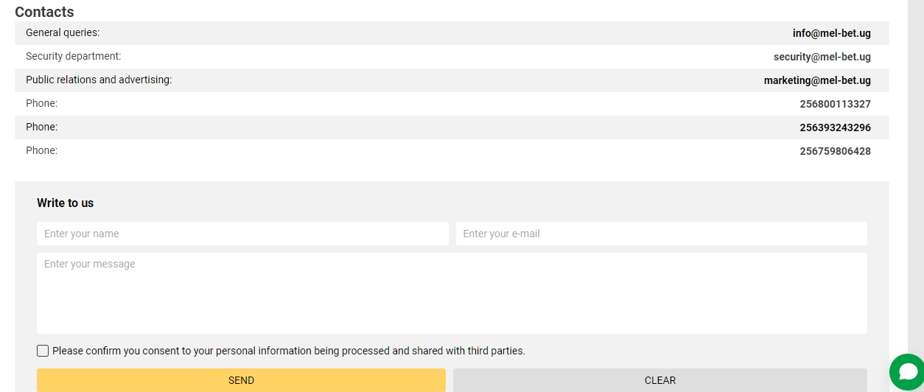924x392 pixels.
Task: Select the info@mel-bet.ug email address
Action: pos(832,33)
